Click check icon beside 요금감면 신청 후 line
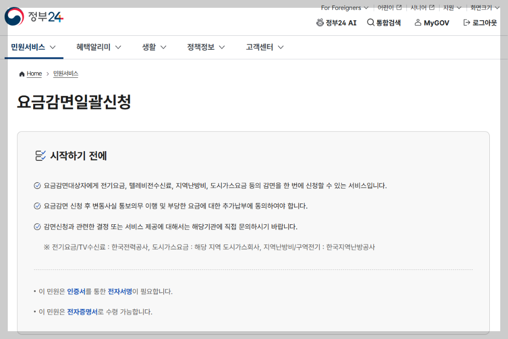This screenshot has width=508, height=339. click(37, 206)
